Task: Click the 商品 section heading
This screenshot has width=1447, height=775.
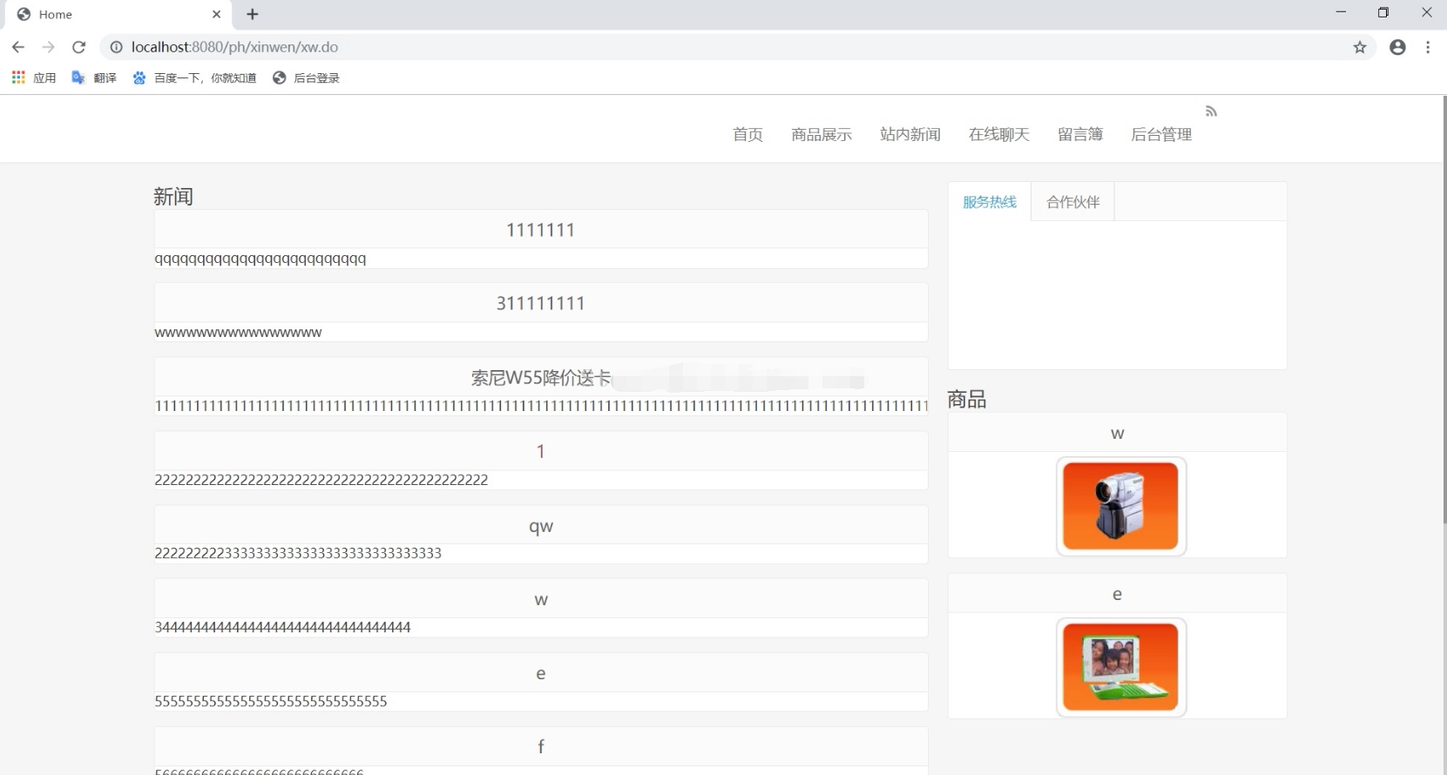Action: coord(967,400)
